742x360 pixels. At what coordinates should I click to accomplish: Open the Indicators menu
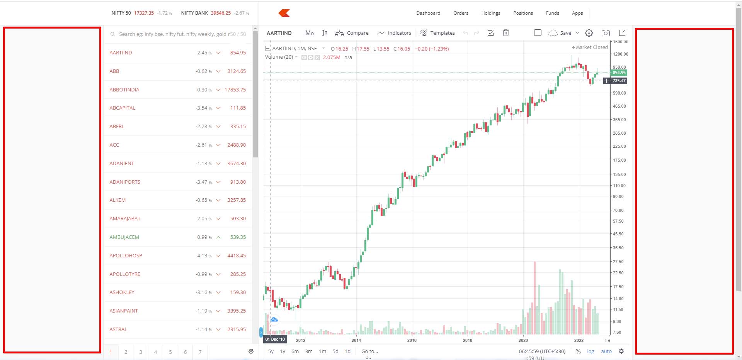point(394,33)
